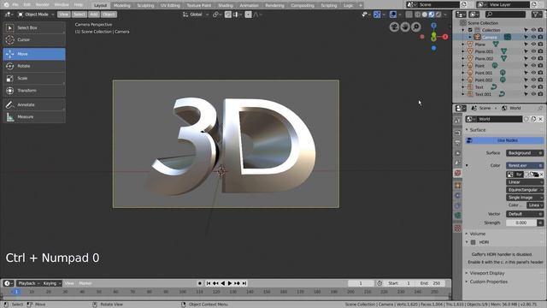Click the blue Z axis gizmo ball
This screenshot has height=308, width=547.
click(433, 26)
